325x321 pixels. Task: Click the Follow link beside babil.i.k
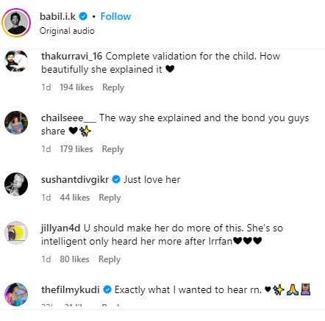pyautogui.click(x=115, y=16)
